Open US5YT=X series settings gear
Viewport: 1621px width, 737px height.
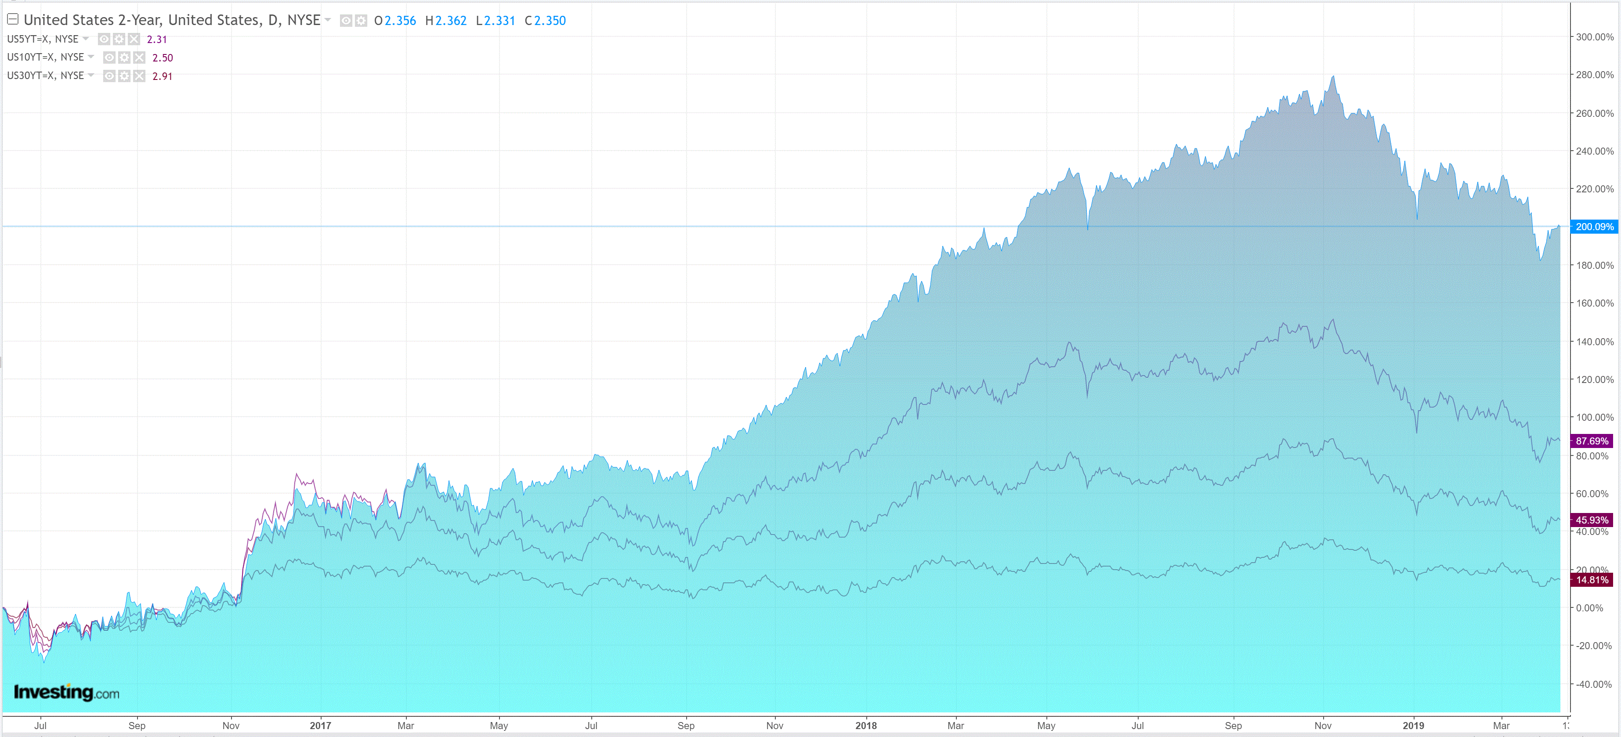[x=119, y=39]
